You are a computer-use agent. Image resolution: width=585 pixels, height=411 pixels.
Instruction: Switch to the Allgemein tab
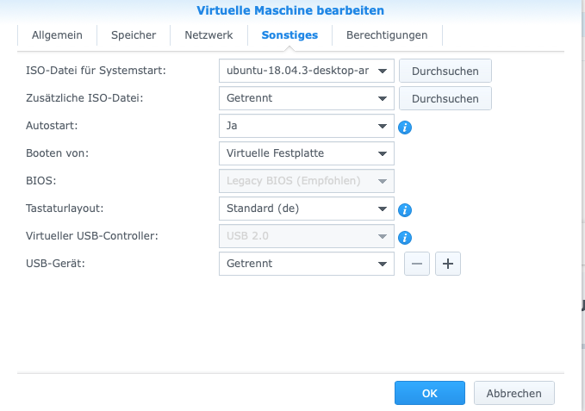pos(57,35)
